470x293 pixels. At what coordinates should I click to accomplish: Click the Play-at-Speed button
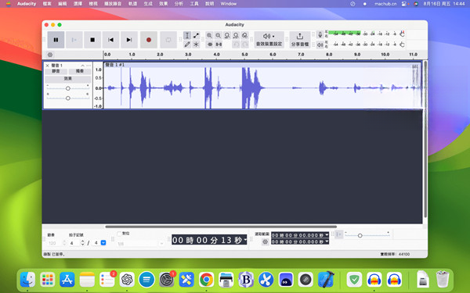coord(338,234)
